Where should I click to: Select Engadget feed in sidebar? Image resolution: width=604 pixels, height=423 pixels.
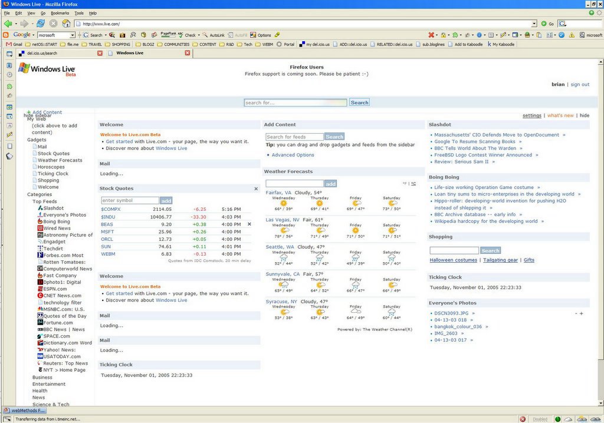coord(54,242)
